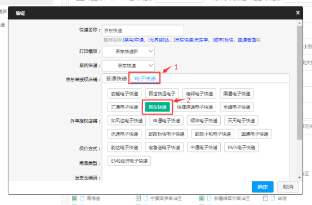312x205 pixels.
Task: Click the 商品类型 label
Action: click(90, 163)
